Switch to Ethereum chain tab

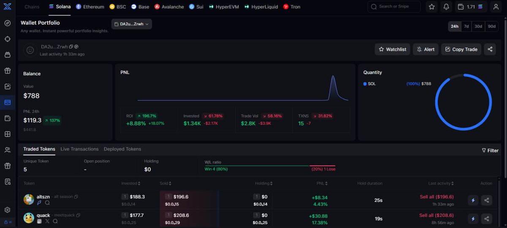click(90, 7)
